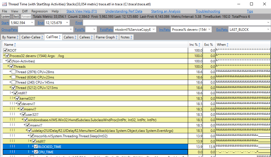Uncheck the Thread (5212) checkbox
The image size is (271, 157).
click(x=14, y=88)
